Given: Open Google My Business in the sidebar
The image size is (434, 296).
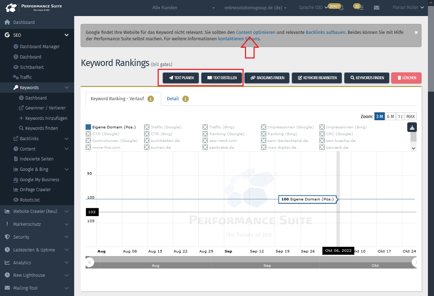Looking at the screenshot, I should tap(40, 180).
